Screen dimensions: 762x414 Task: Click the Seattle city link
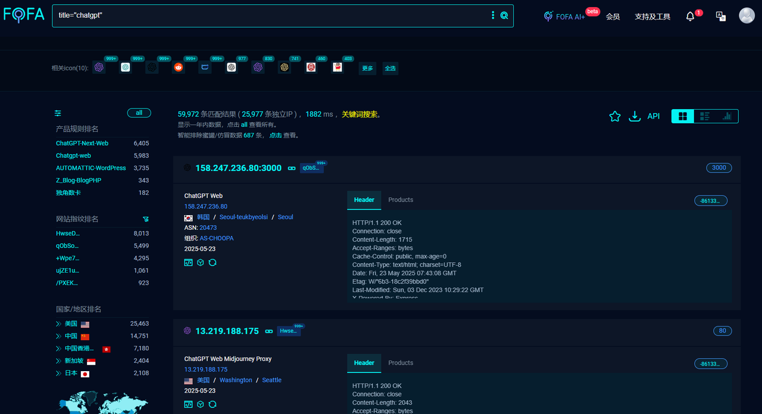coord(272,380)
